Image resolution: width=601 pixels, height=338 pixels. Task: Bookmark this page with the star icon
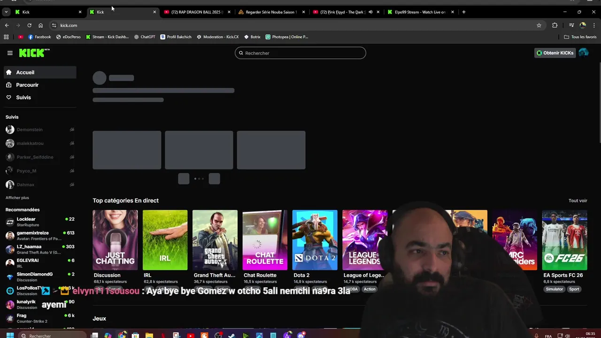[539, 25]
